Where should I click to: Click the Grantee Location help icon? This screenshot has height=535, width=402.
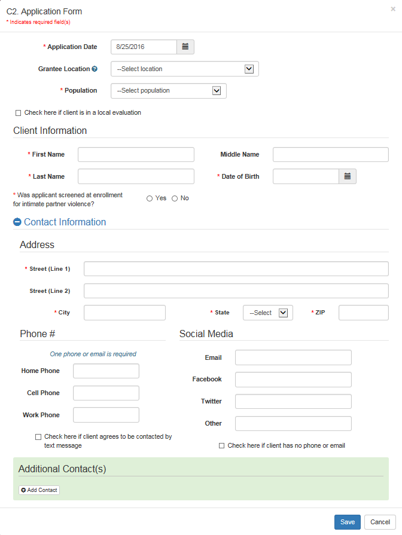click(95, 69)
